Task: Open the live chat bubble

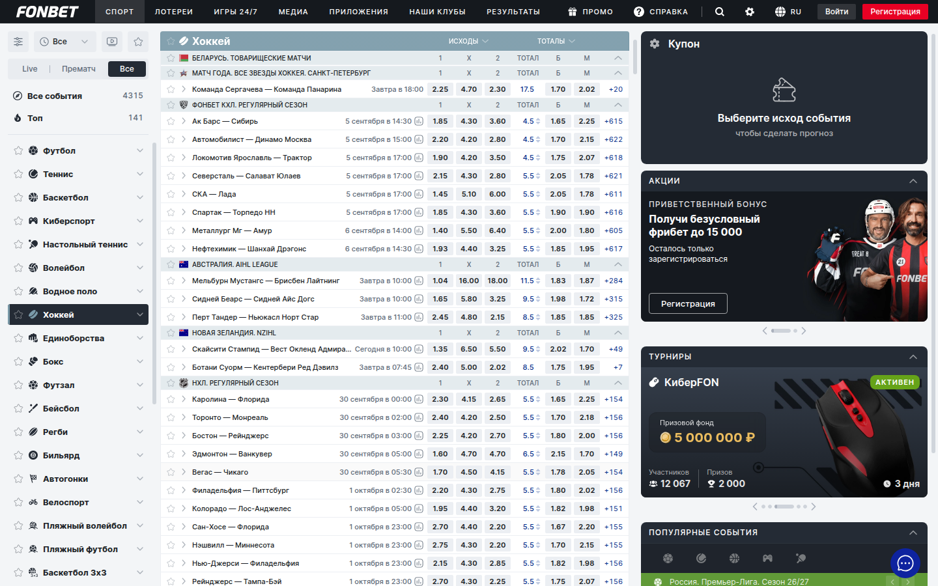Action: [x=905, y=564]
